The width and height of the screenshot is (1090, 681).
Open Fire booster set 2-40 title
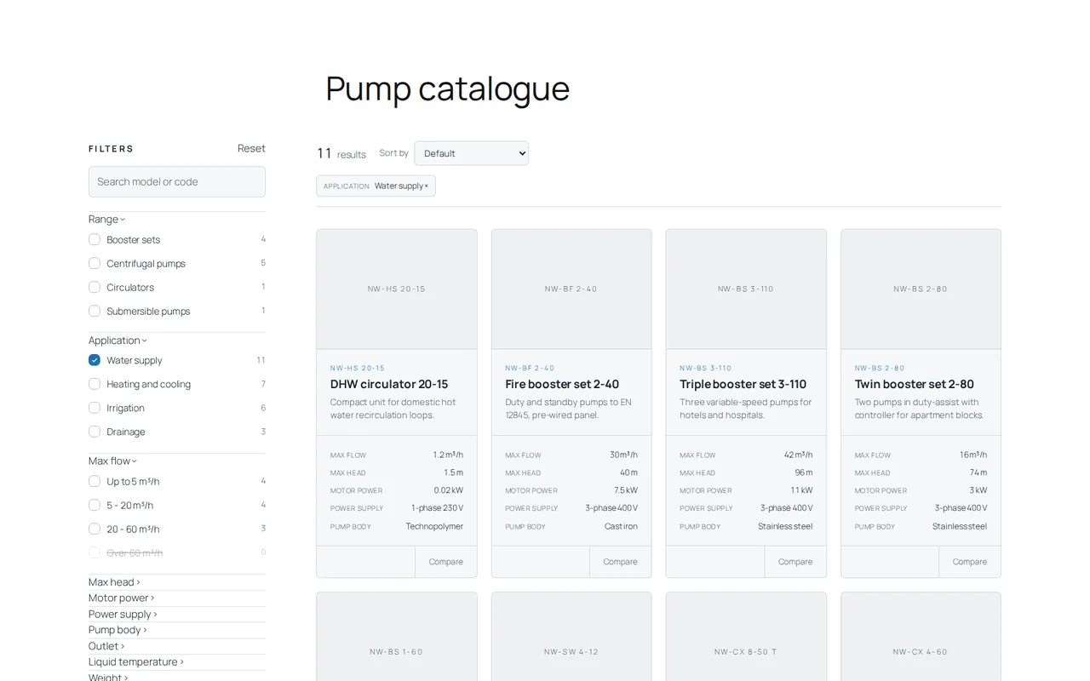click(562, 384)
